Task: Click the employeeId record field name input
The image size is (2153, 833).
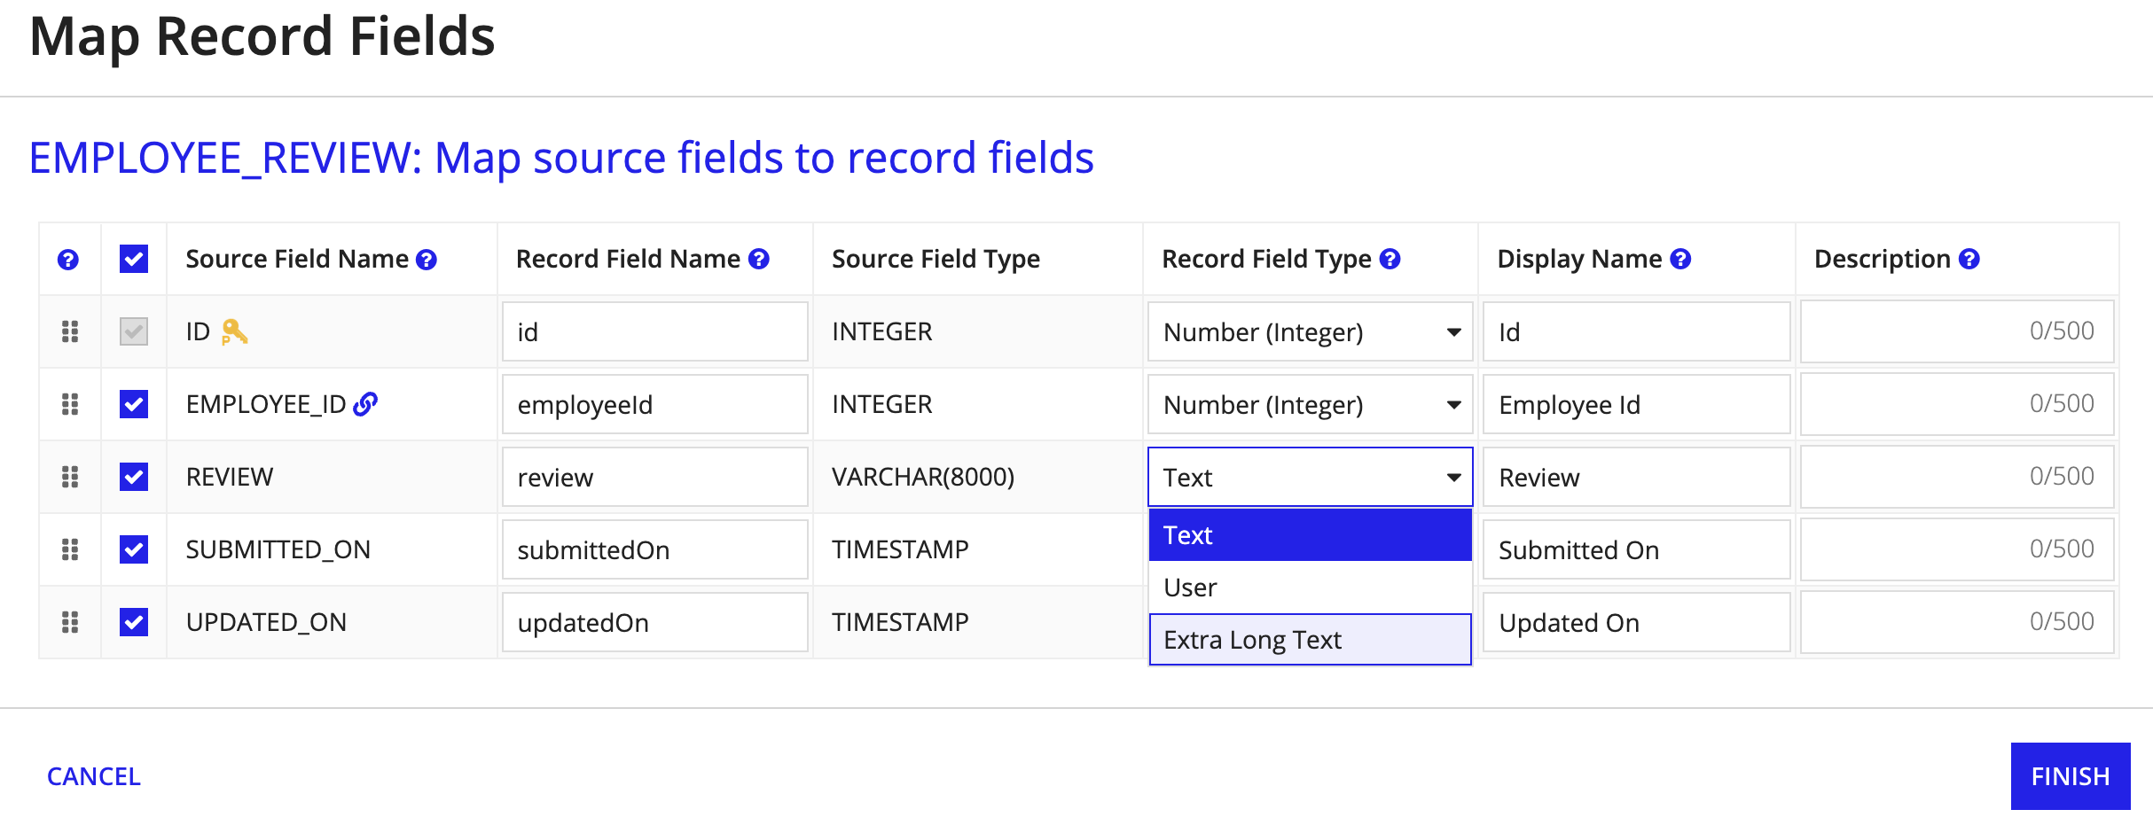Action: coord(655,404)
